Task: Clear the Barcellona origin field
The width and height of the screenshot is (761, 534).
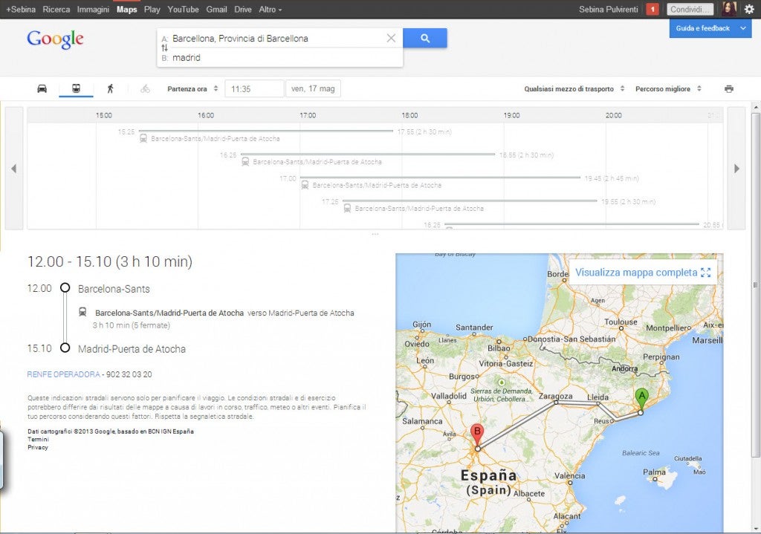Action: 391,39
